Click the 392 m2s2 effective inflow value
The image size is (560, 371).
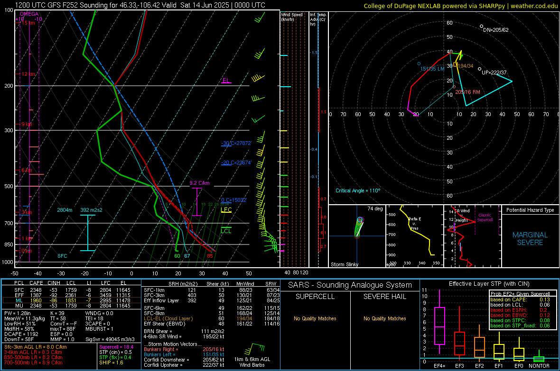(91, 210)
